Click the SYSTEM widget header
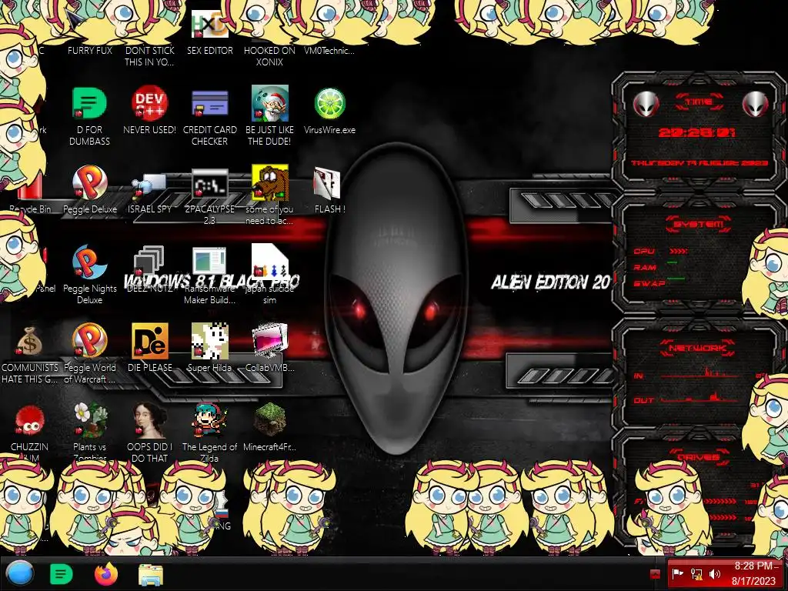The width and height of the screenshot is (788, 591). pyautogui.click(x=699, y=224)
